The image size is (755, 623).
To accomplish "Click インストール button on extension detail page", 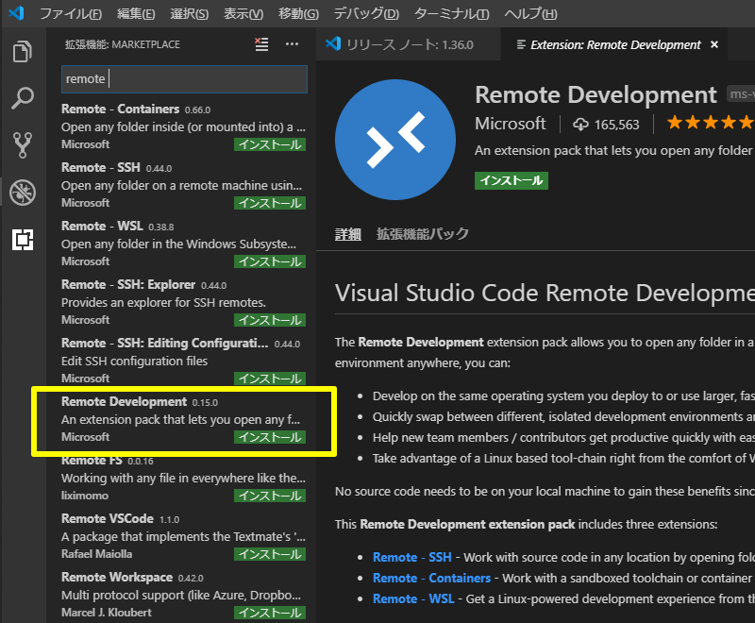I will pos(512,180).
